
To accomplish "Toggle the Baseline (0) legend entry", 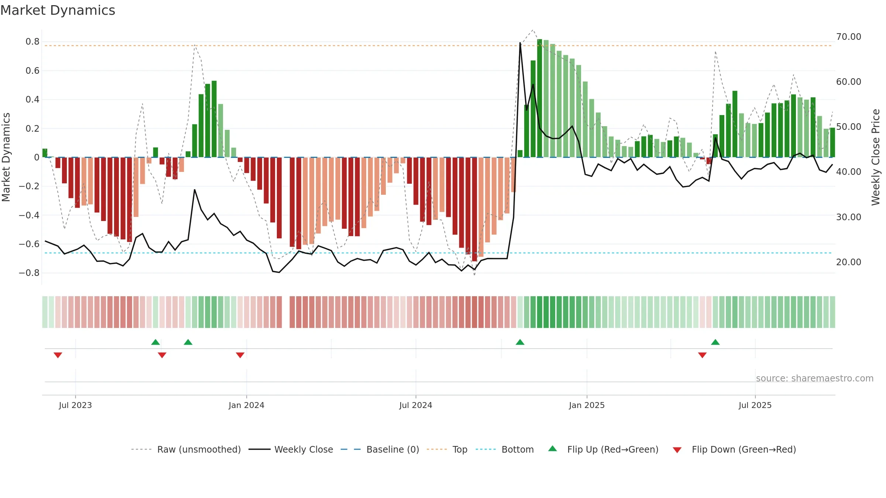I will 380,449.
